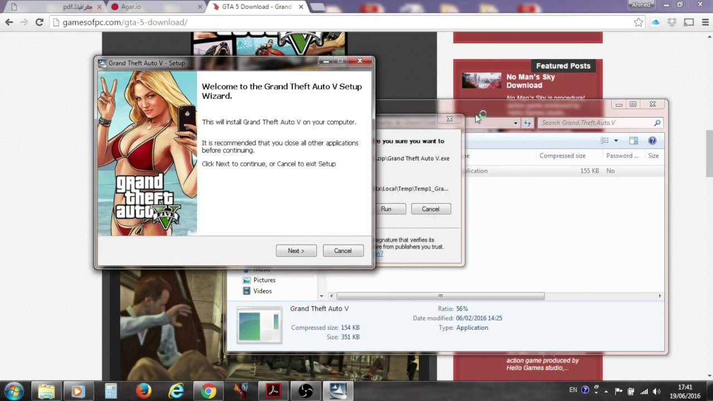
Task: Click the EN language indicator in tray
Action: [x=573, y=390]
